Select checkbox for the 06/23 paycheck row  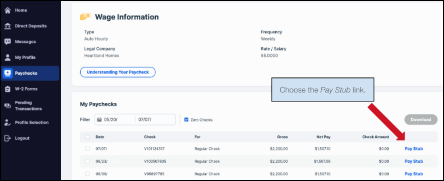87,161
